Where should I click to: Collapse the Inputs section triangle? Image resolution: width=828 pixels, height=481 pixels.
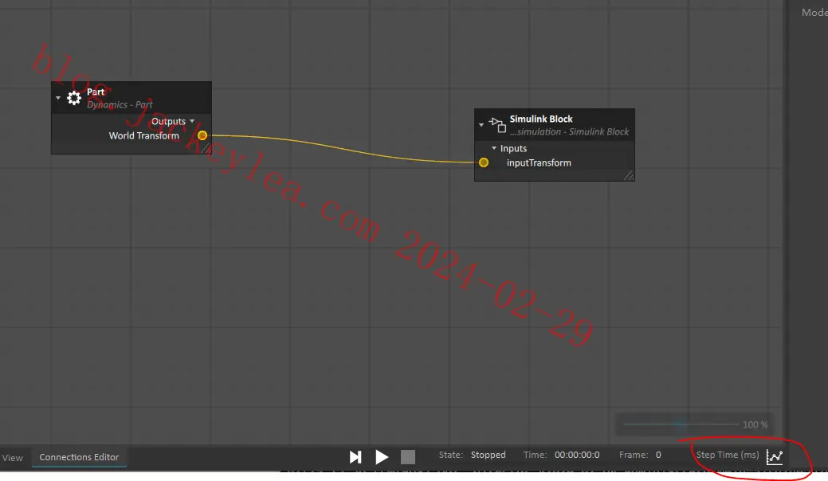click(x=494, y=148)
